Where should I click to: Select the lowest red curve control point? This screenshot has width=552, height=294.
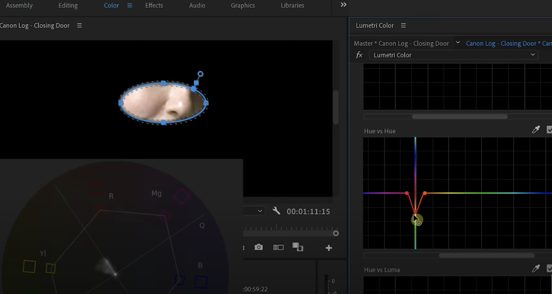[415, 212]
